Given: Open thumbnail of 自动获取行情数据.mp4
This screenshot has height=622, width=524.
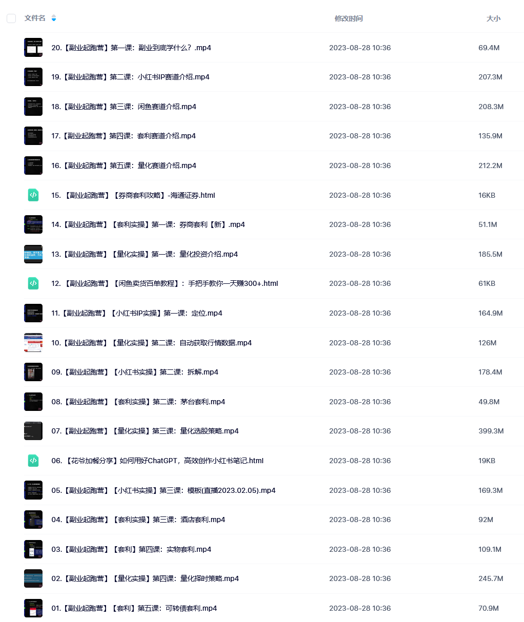Looking at the screenshot, I should [x=33, y=342].
